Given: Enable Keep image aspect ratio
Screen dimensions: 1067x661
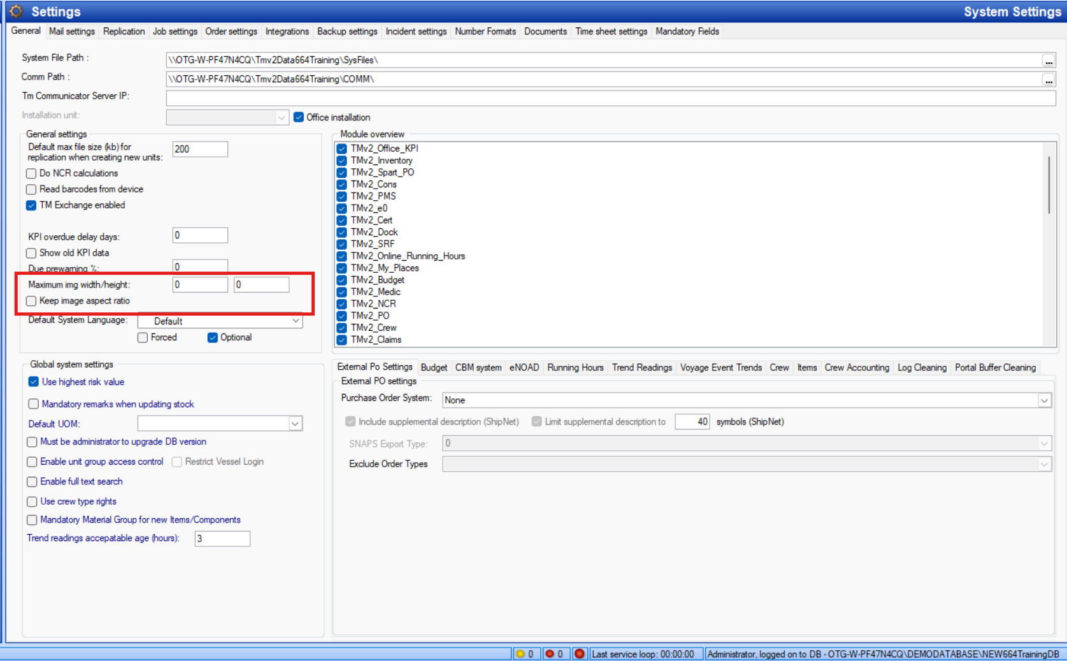Looking at the screenshot, I should pyautogui.click(x=31, y=300).
